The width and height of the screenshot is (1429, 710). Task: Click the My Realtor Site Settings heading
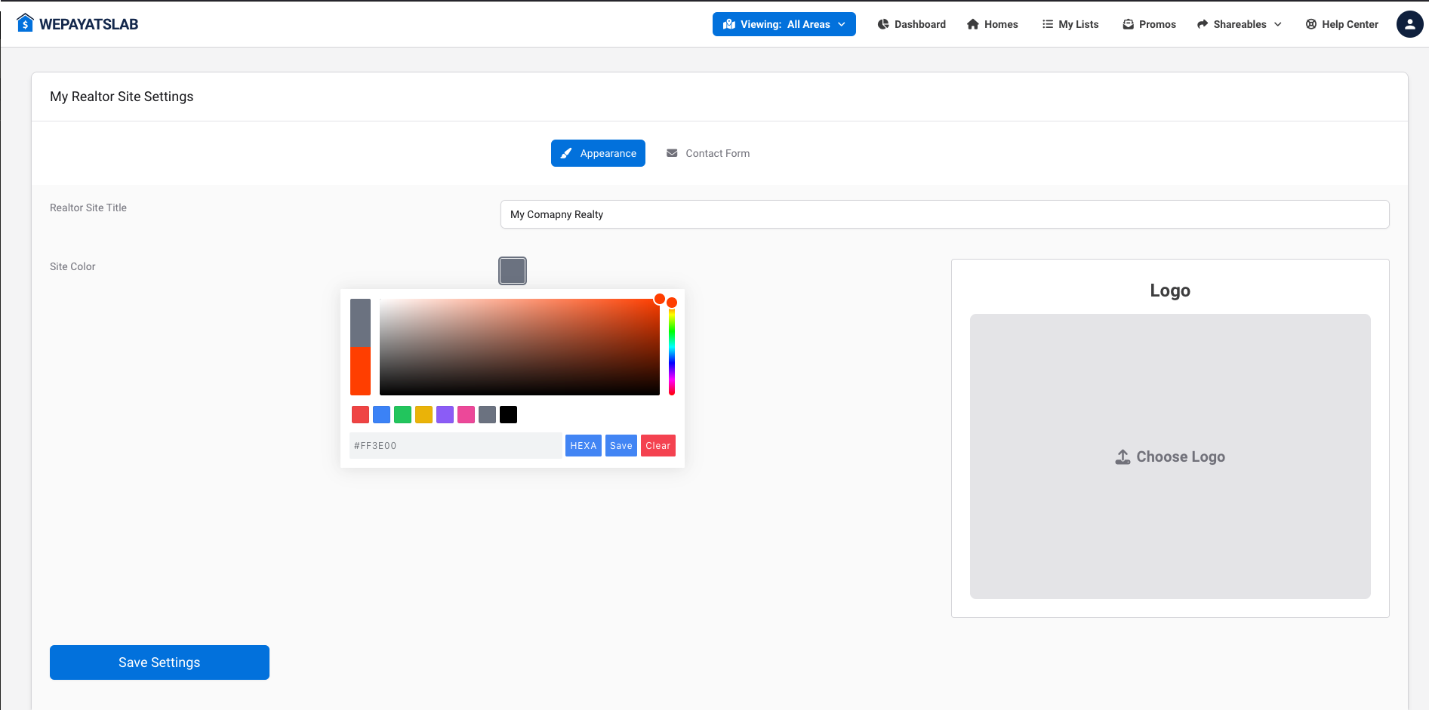click(x=122, y=97)
